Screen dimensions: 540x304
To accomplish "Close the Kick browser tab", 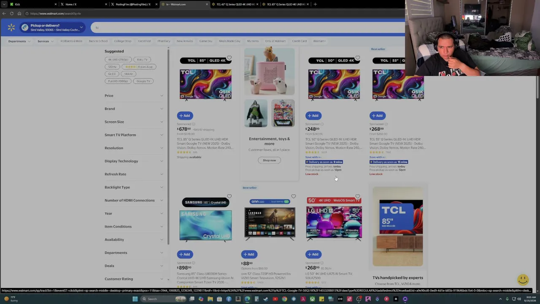I will pos(55,4).
